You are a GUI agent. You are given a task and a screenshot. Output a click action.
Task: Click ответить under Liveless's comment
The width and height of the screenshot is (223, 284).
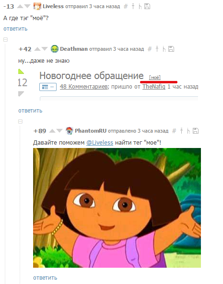(15, 29)
